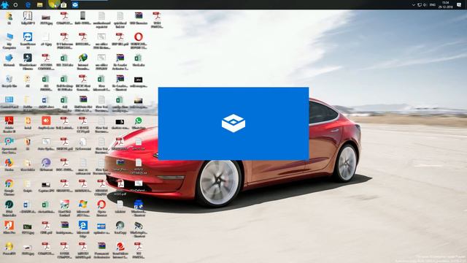Select the Windows-flag Microsoft .NET icon
Image resolution: width=467 pixels, height=263 pixels.
pos(83,207)
